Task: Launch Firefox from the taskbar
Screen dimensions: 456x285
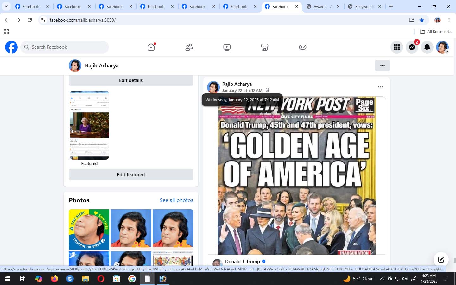Action: coord(54,279)
